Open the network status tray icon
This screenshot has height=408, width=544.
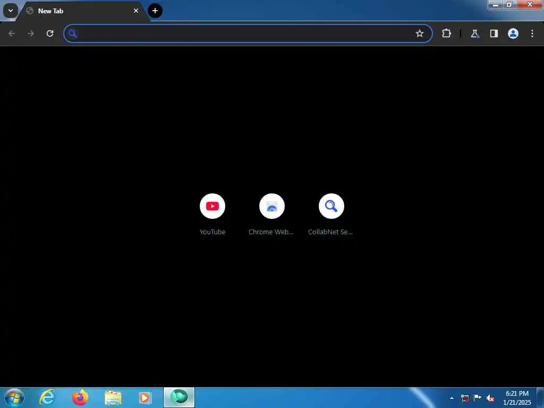click(x=465, y=398)
